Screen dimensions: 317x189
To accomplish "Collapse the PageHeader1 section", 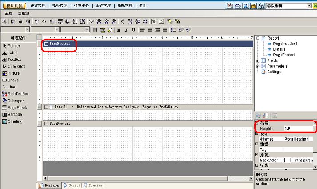I will 46,44.
